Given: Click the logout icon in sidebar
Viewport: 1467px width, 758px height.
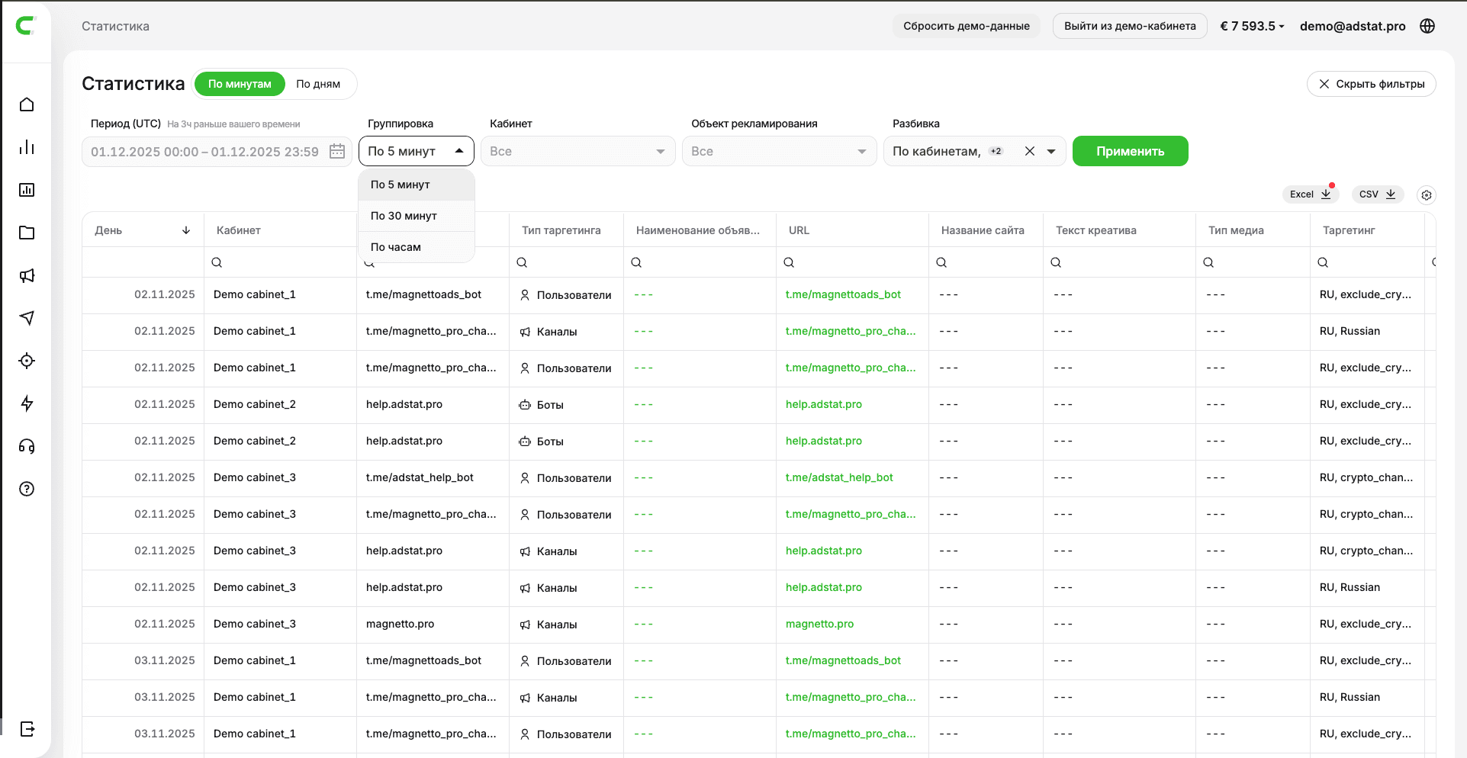Looking at the screenshot, I should [27, 729].
